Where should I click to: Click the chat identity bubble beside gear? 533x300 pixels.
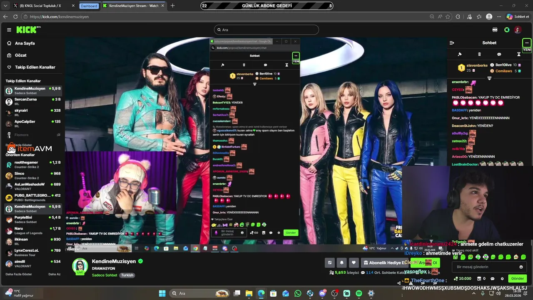click(x=493, y=278)
